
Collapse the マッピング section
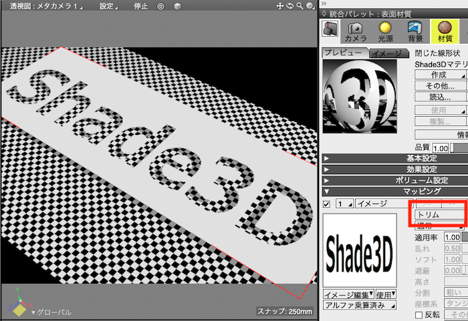click(x=395, y=192)
